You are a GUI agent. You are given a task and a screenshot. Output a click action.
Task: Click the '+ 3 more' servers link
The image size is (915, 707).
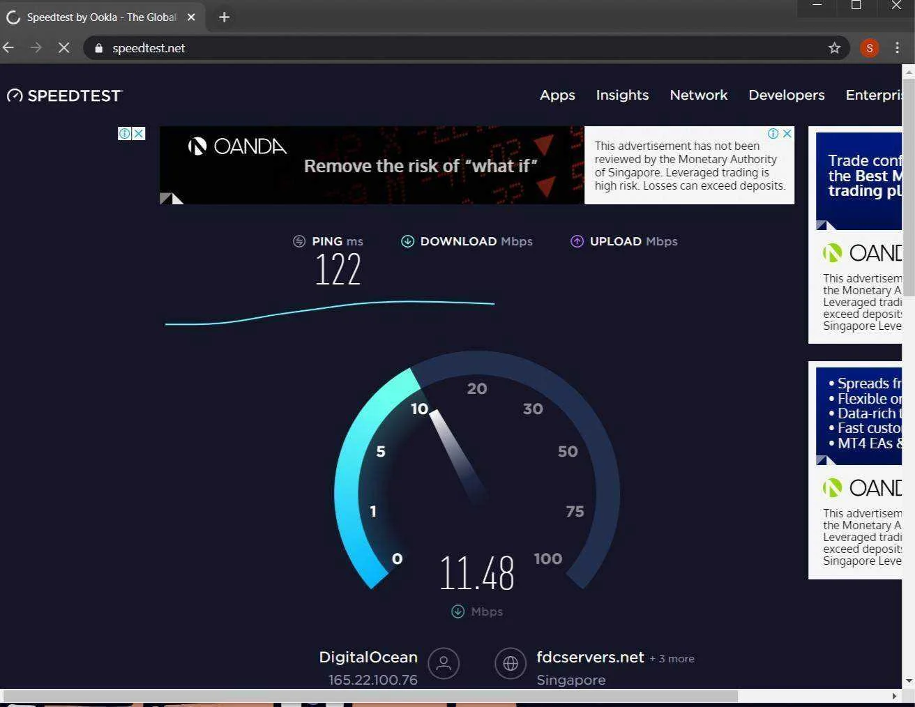(672, 658)
